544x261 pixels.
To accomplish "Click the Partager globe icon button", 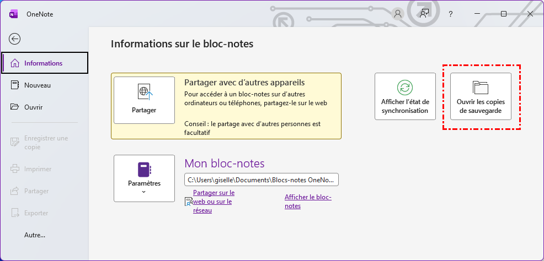I will pyautogui.click(x=144, y=92).
